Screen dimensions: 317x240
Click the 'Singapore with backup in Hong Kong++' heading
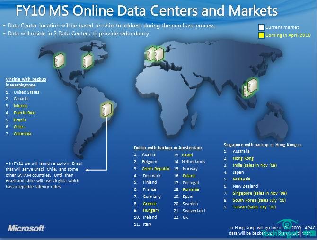coord(263,144)
